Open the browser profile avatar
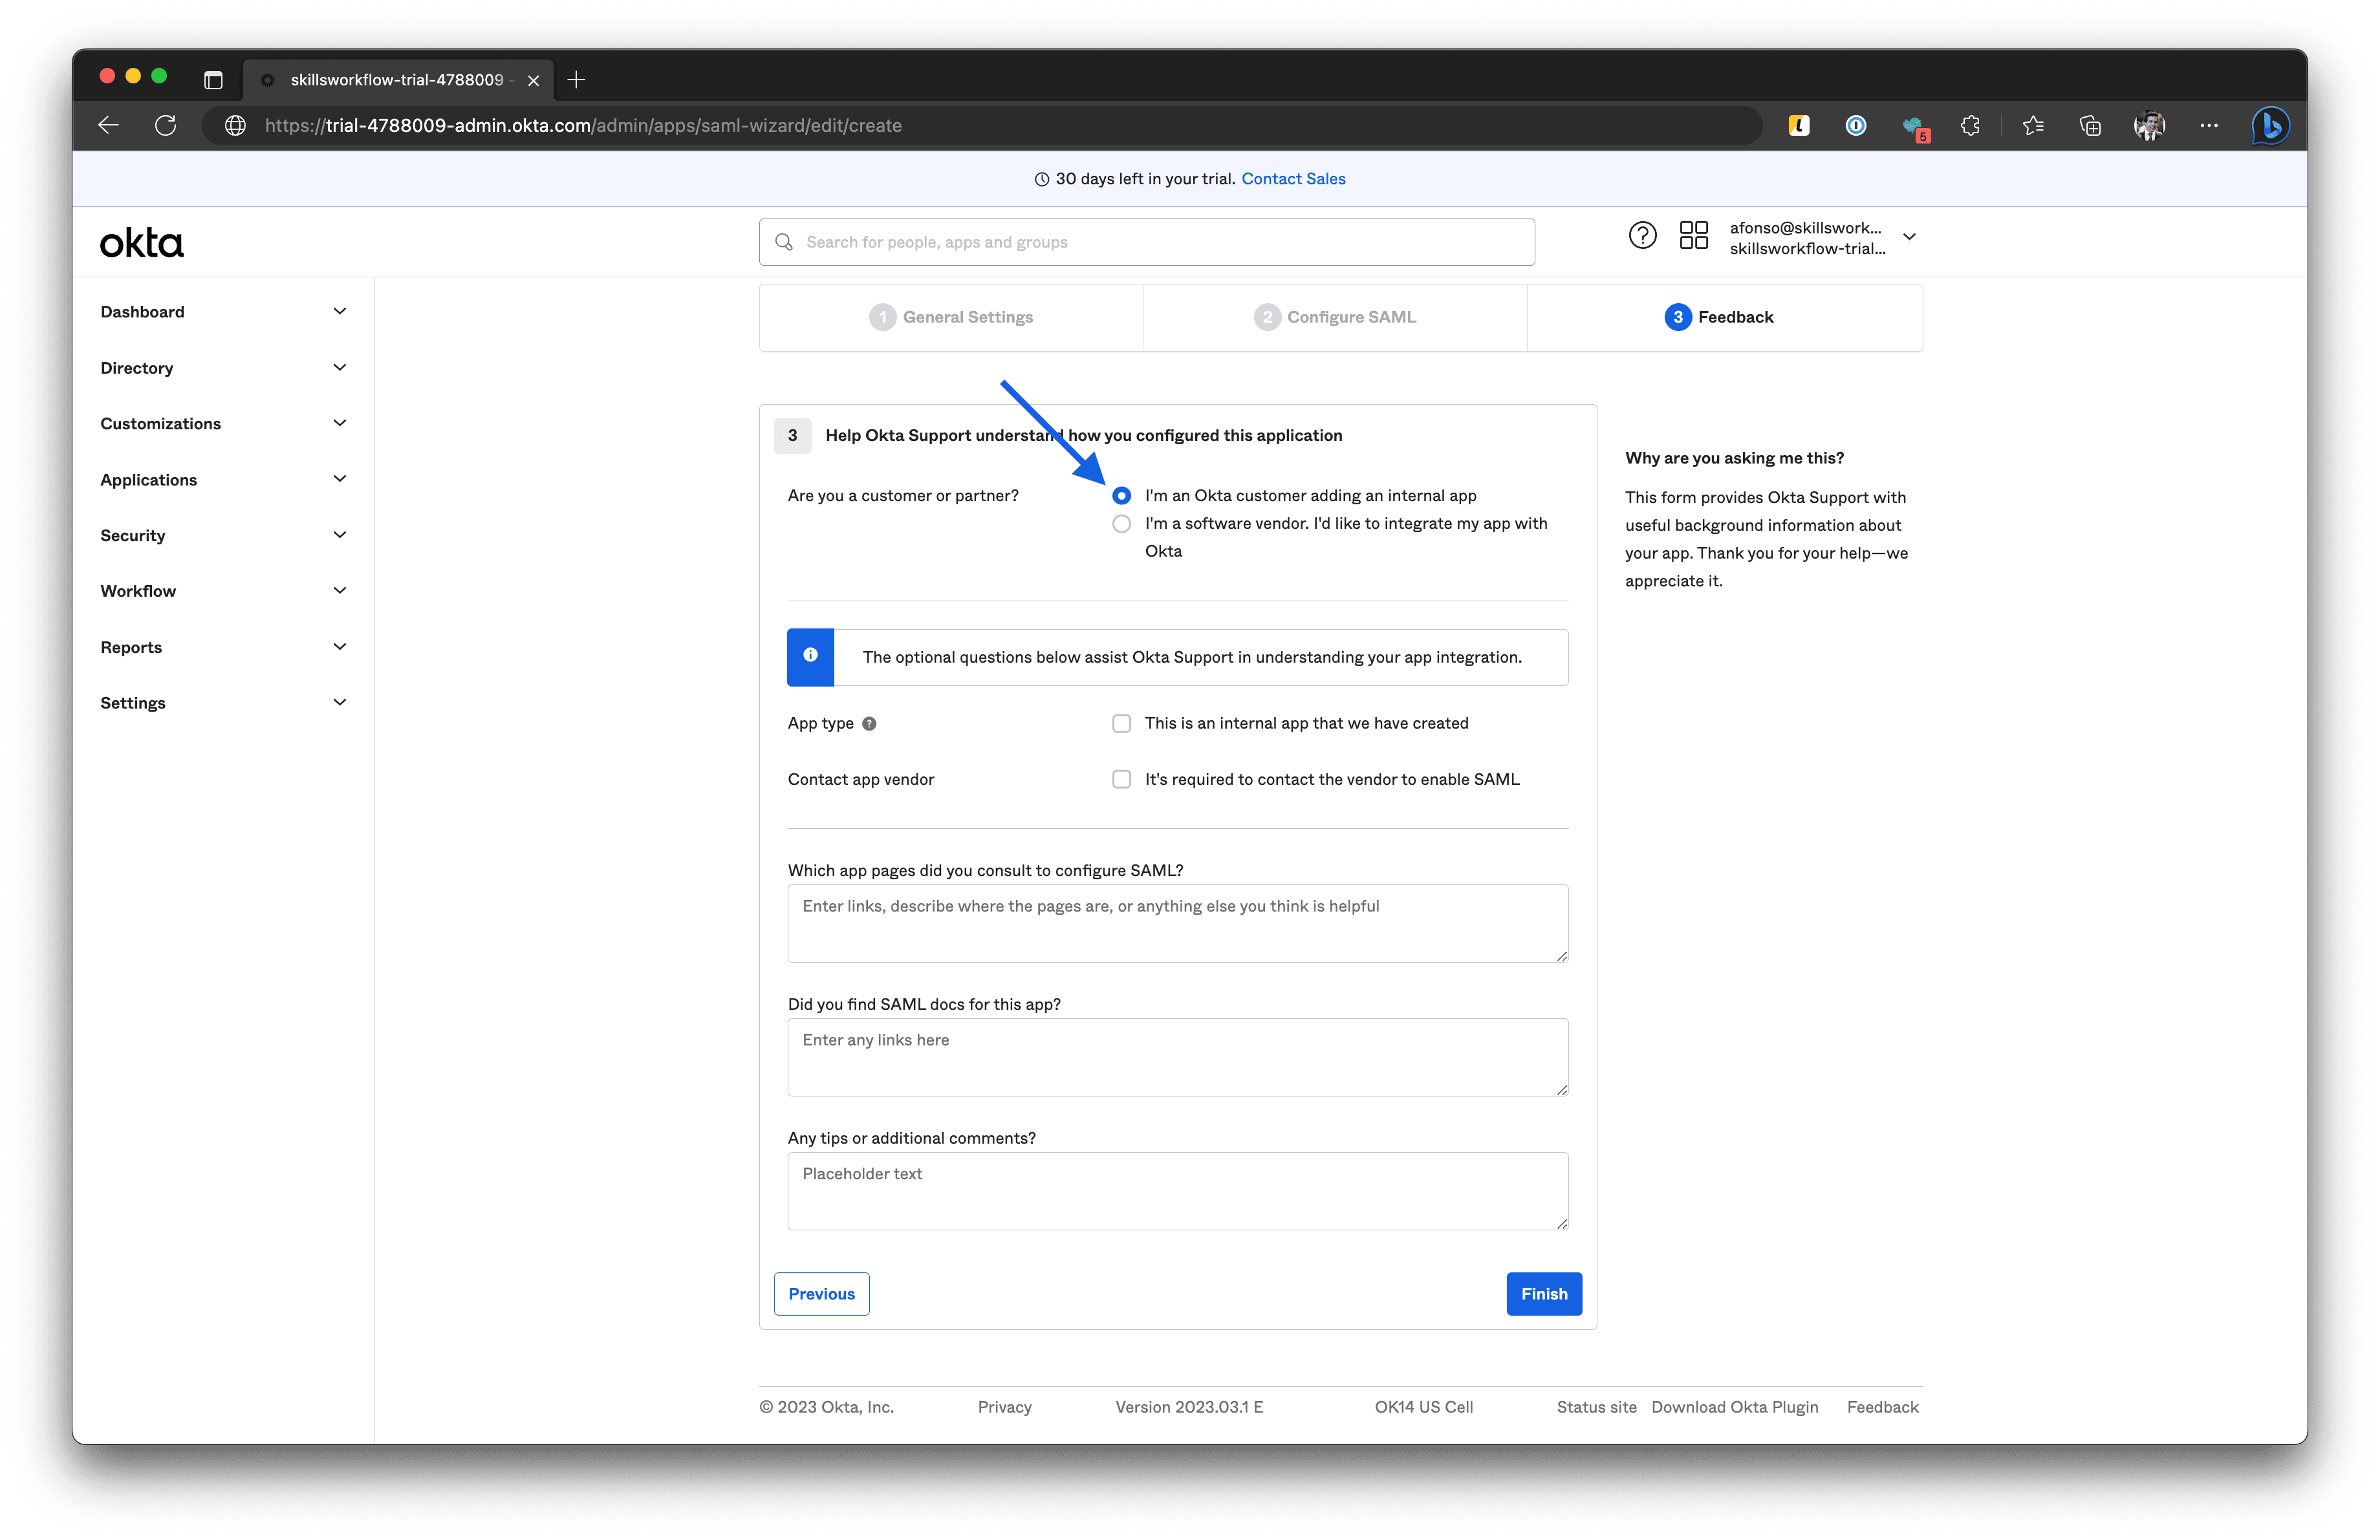2380x1540 pixels. (x=2149, y=125)
